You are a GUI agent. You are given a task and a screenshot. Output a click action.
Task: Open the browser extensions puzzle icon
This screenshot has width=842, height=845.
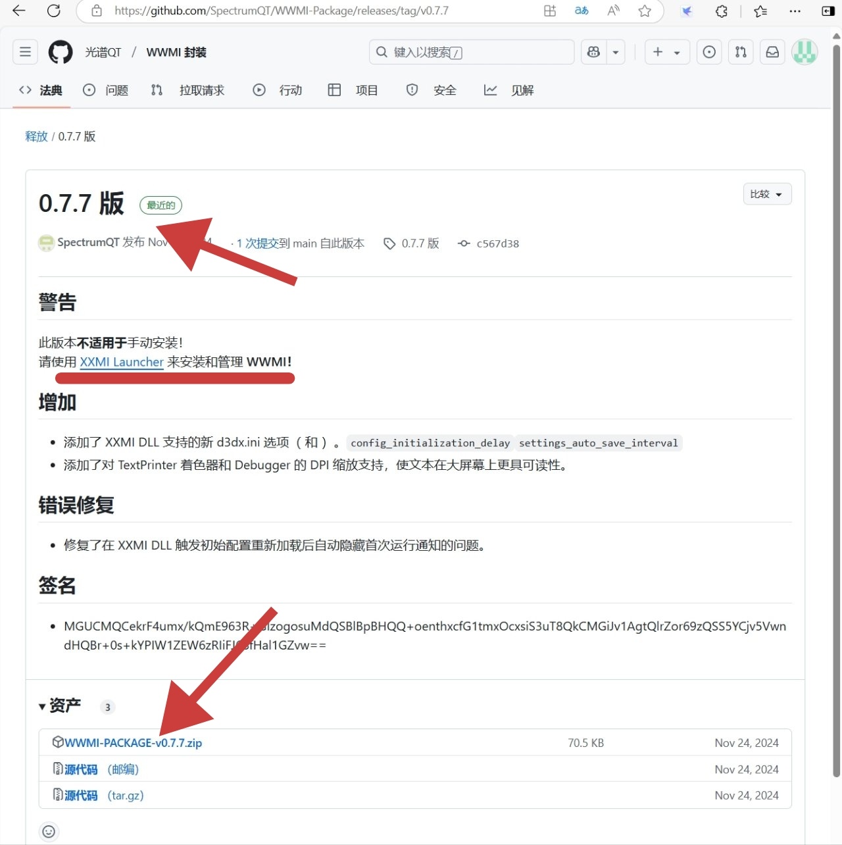[722, 11]
